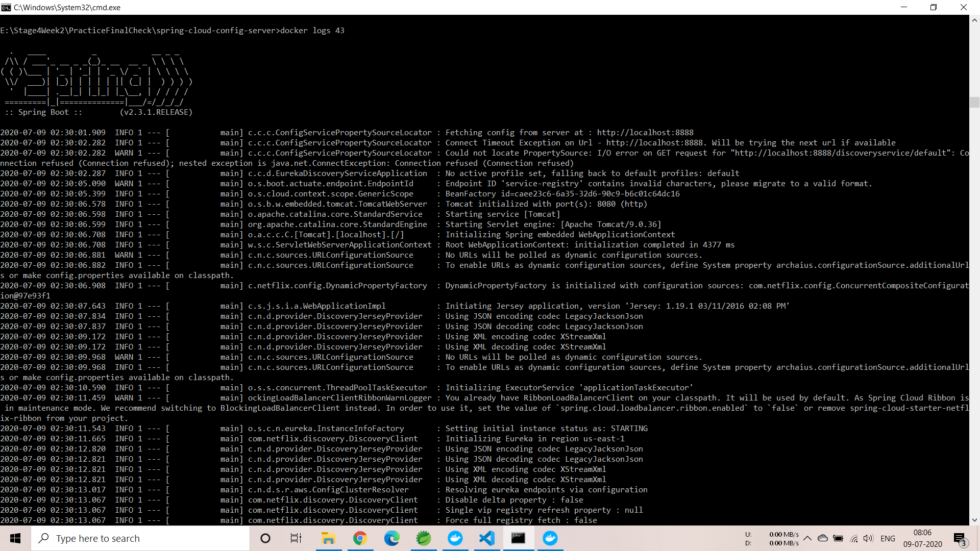Toggle ENG input language indicator

tap(888, 538)
